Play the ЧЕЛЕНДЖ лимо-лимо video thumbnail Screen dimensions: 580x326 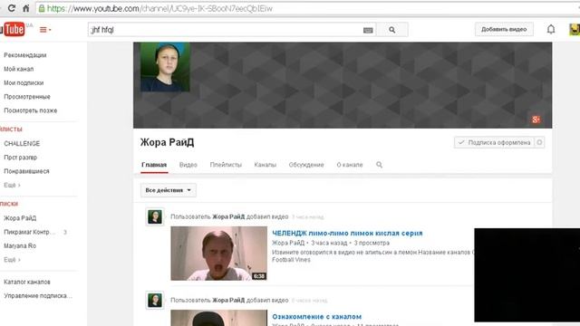tap(218, 254)
